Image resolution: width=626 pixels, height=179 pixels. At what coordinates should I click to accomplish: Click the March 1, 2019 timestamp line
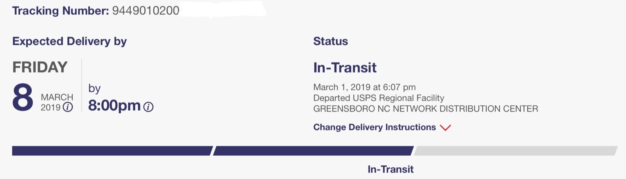tap(364, 87)
